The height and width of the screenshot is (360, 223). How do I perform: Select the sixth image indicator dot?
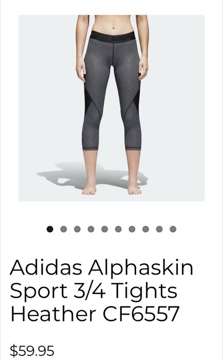118,229
